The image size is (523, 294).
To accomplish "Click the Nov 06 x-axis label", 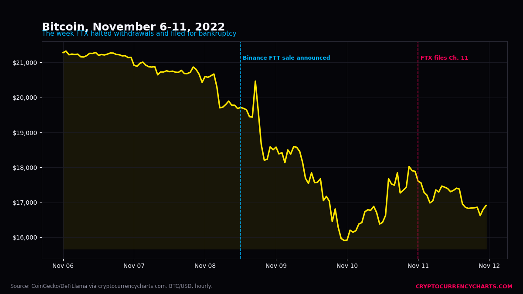I will (x=63, y=266).
